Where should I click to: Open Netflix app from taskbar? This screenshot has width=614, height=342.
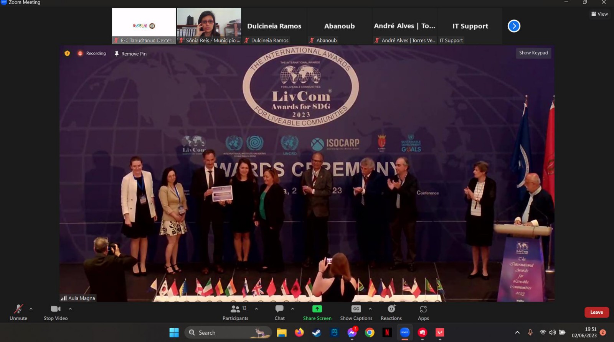point(387,332)
